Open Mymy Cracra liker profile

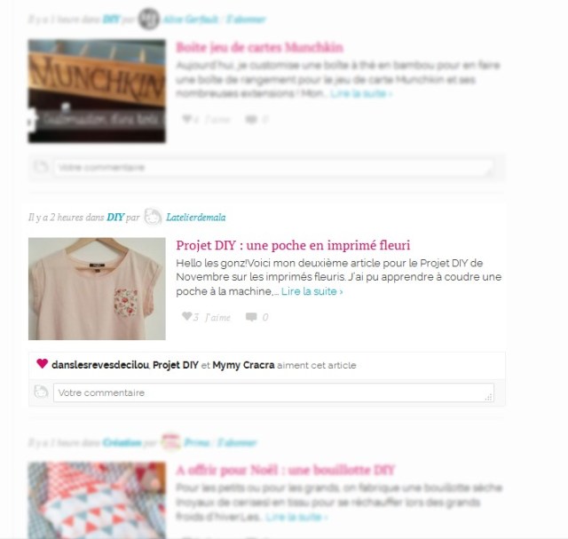pyautogui.click(x=243, y=365)
